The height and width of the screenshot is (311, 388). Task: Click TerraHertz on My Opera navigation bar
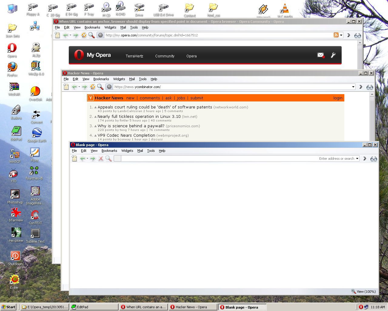(134, 56)
